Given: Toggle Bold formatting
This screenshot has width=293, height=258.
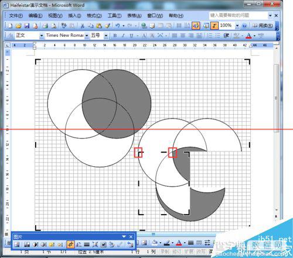Looking at the screenshot, I should pyautogui.click(x=115, y=36).
